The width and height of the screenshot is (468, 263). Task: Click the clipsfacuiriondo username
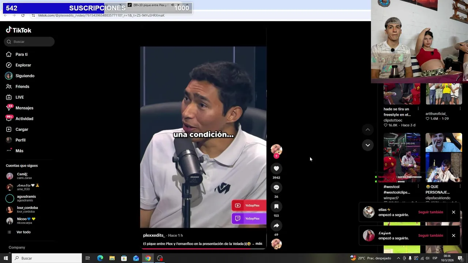438,198
